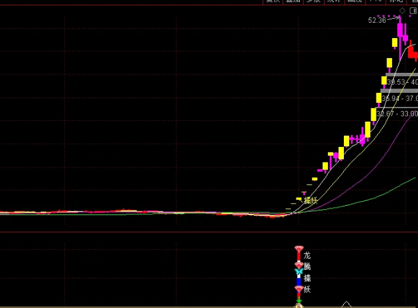Open the 画线 drawing tools tab
The image size is (418, 308).
tap(355, 2)
